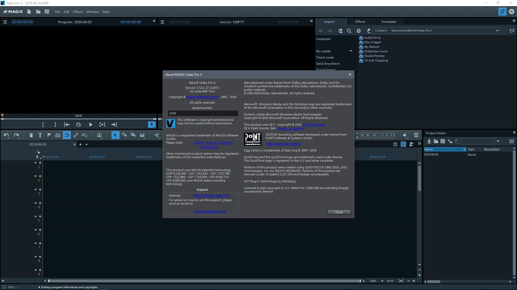517x290 pixels.
Task: Close the About MAGIX Video Pro X dialog
Action: [x=339, y=212]
